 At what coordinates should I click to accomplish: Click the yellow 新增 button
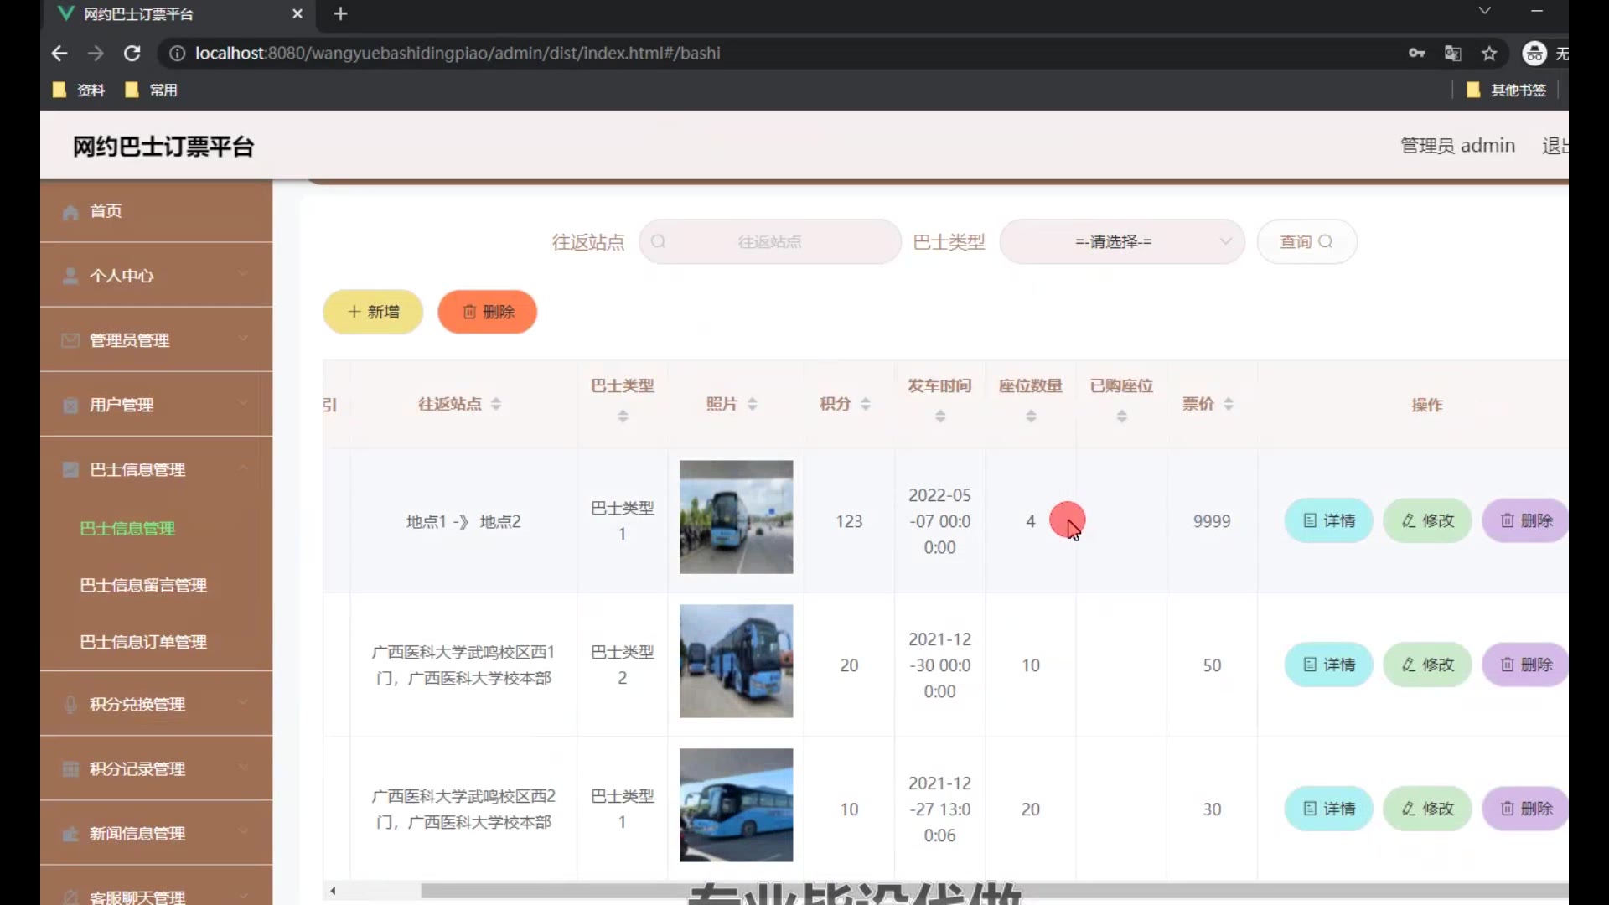(373, 312)
